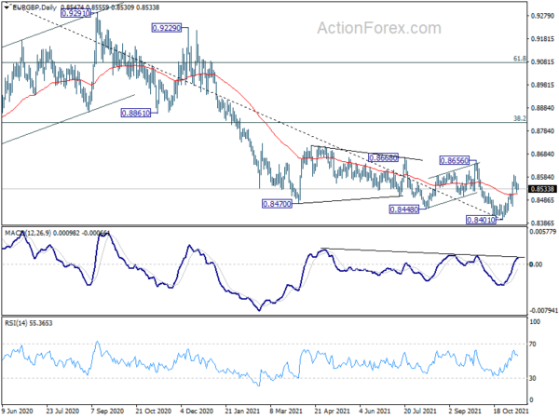Open the EURGBP Daily chart dropdown arrow
The image size is (559, 419).
7,7
